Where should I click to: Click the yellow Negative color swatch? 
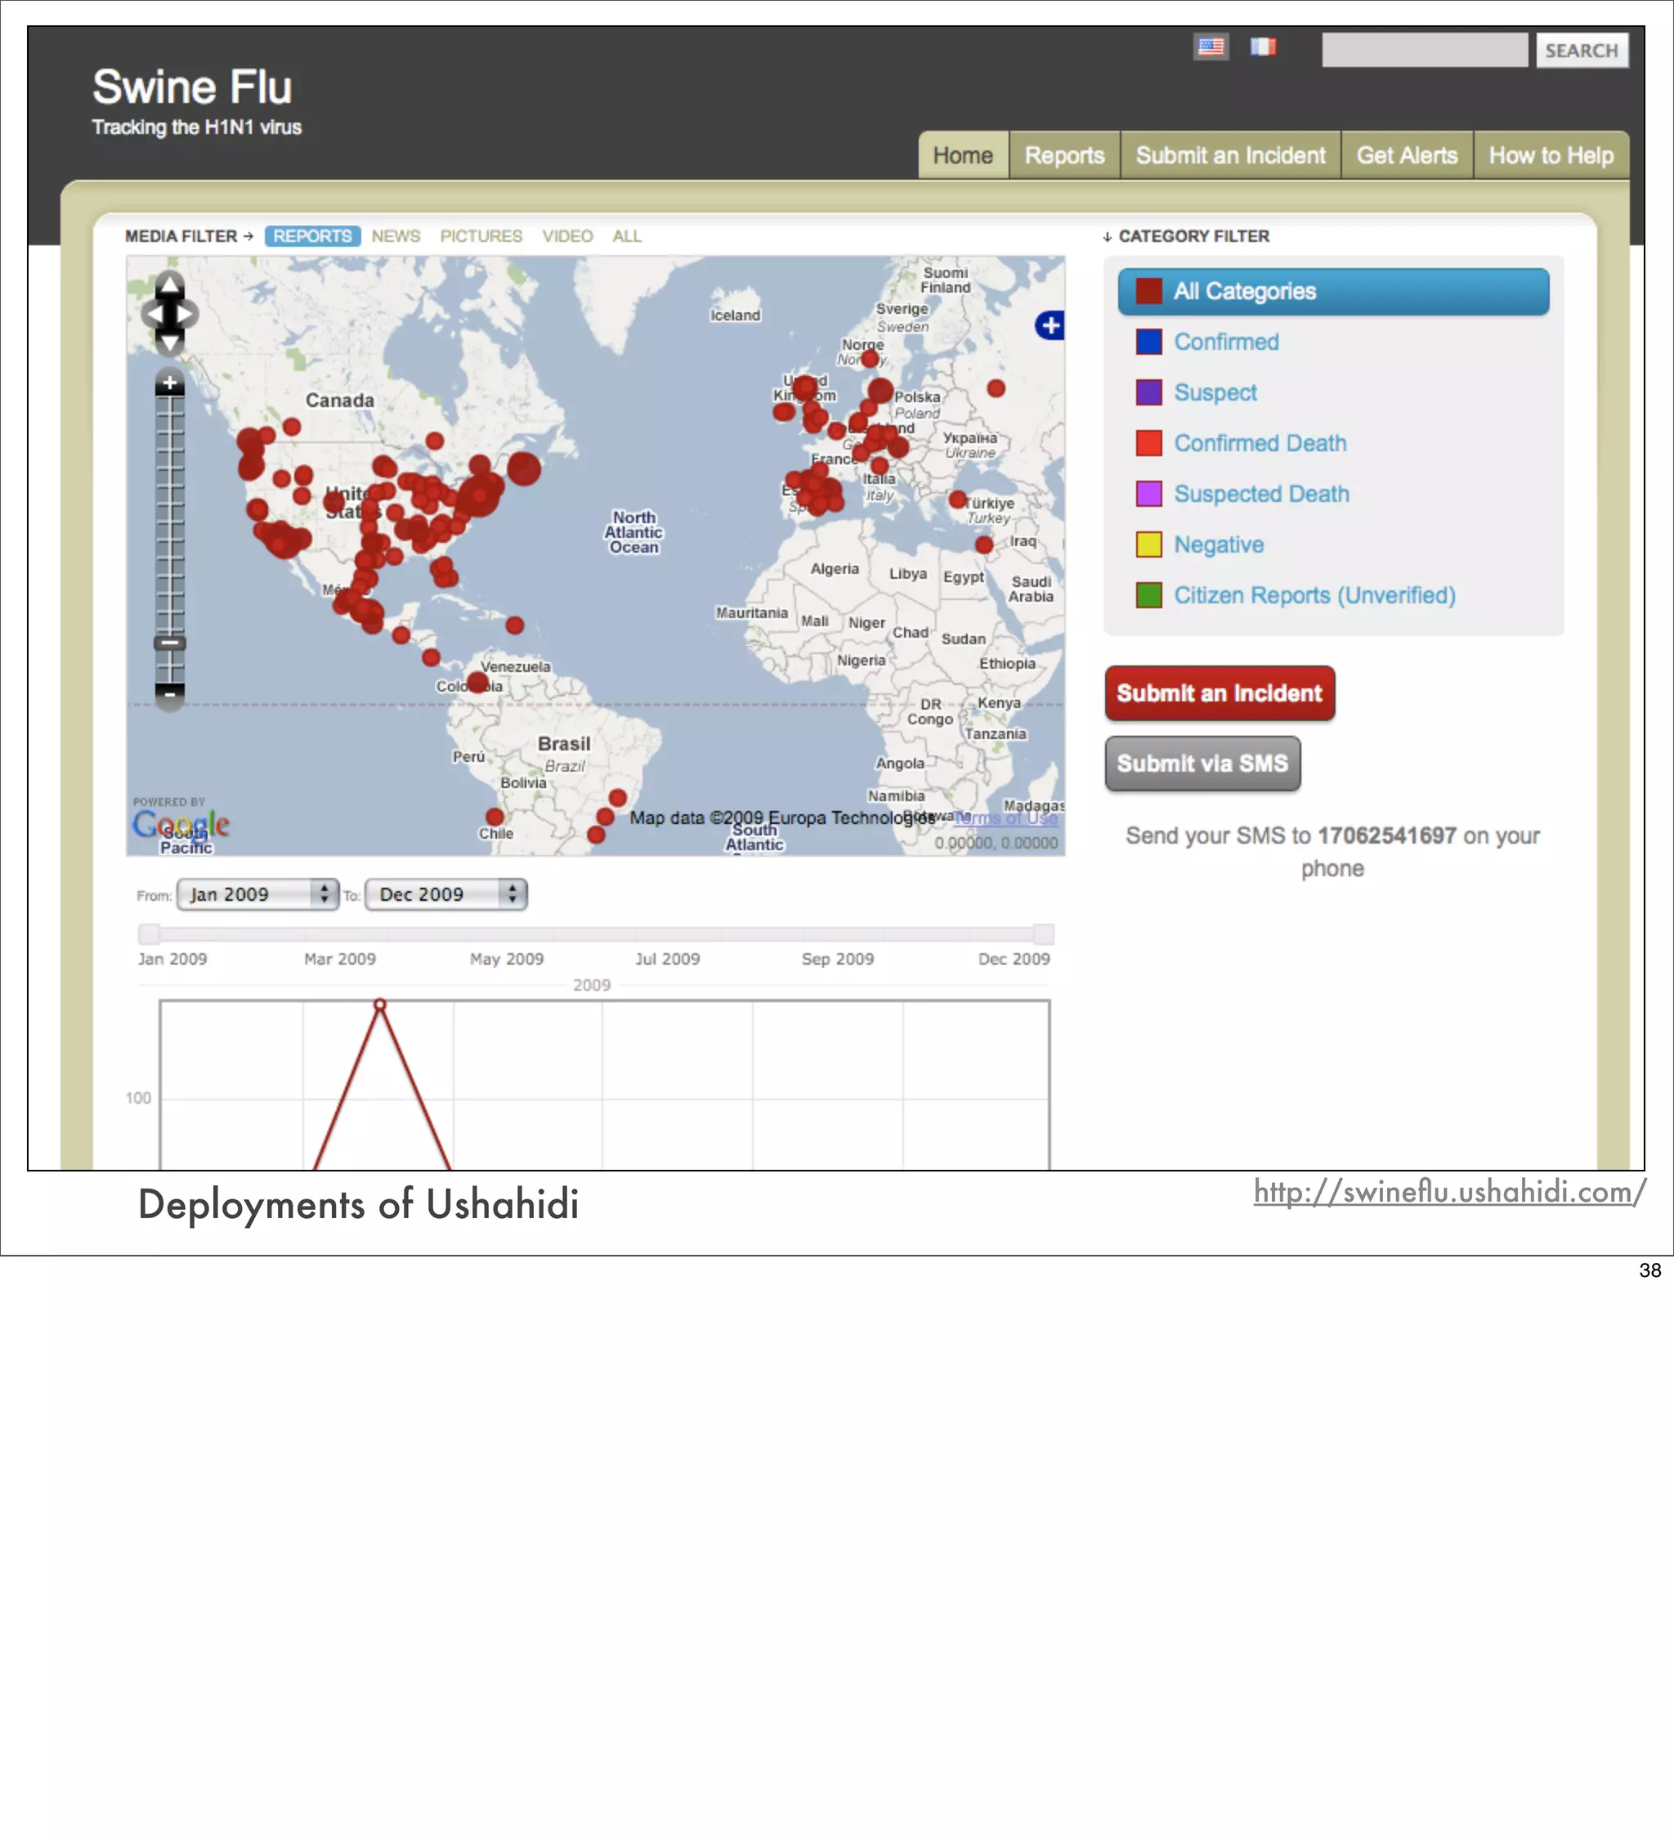tap(1149, 544)
